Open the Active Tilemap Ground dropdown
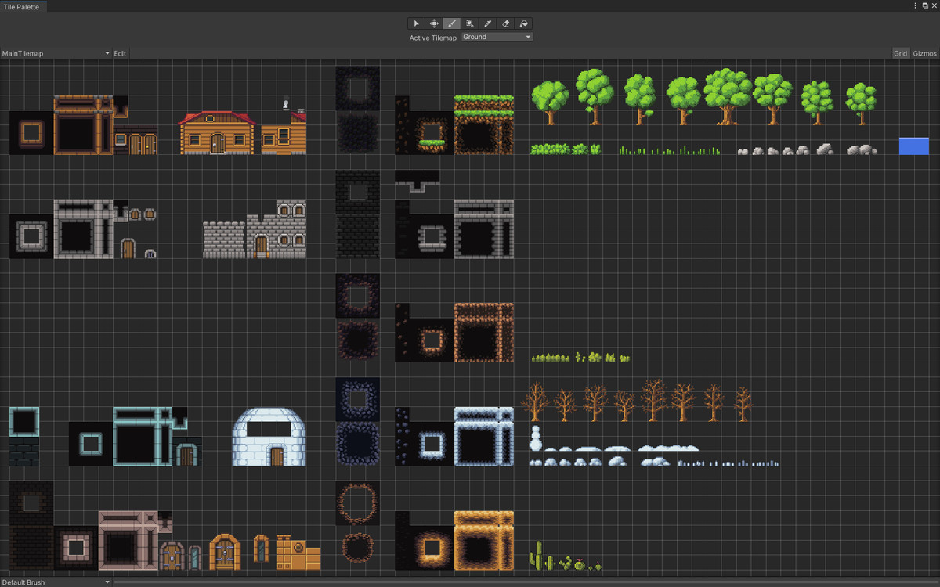940x587 pixels. (497, 36)
